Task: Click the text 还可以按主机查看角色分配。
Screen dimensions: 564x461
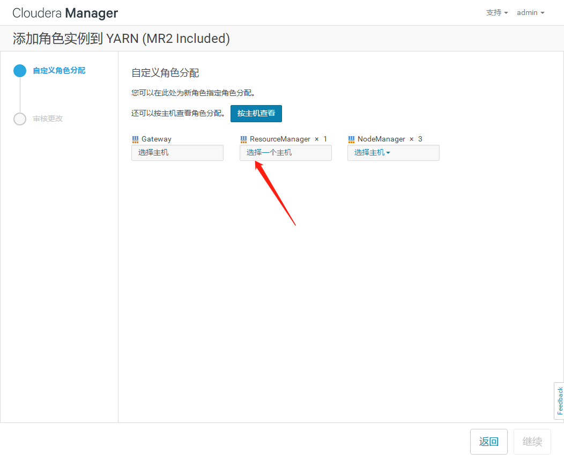Action: pos(178,113)
